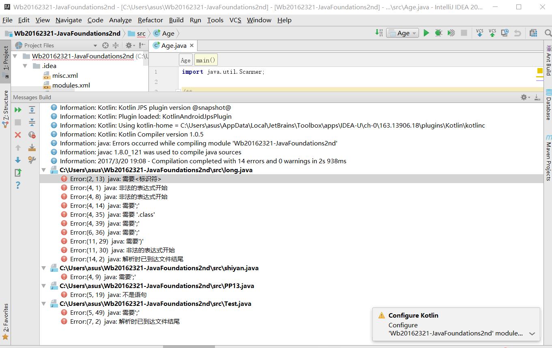
Task: Expand the Configure Kotlin notification chevron
Action: [x=532, y=334]
